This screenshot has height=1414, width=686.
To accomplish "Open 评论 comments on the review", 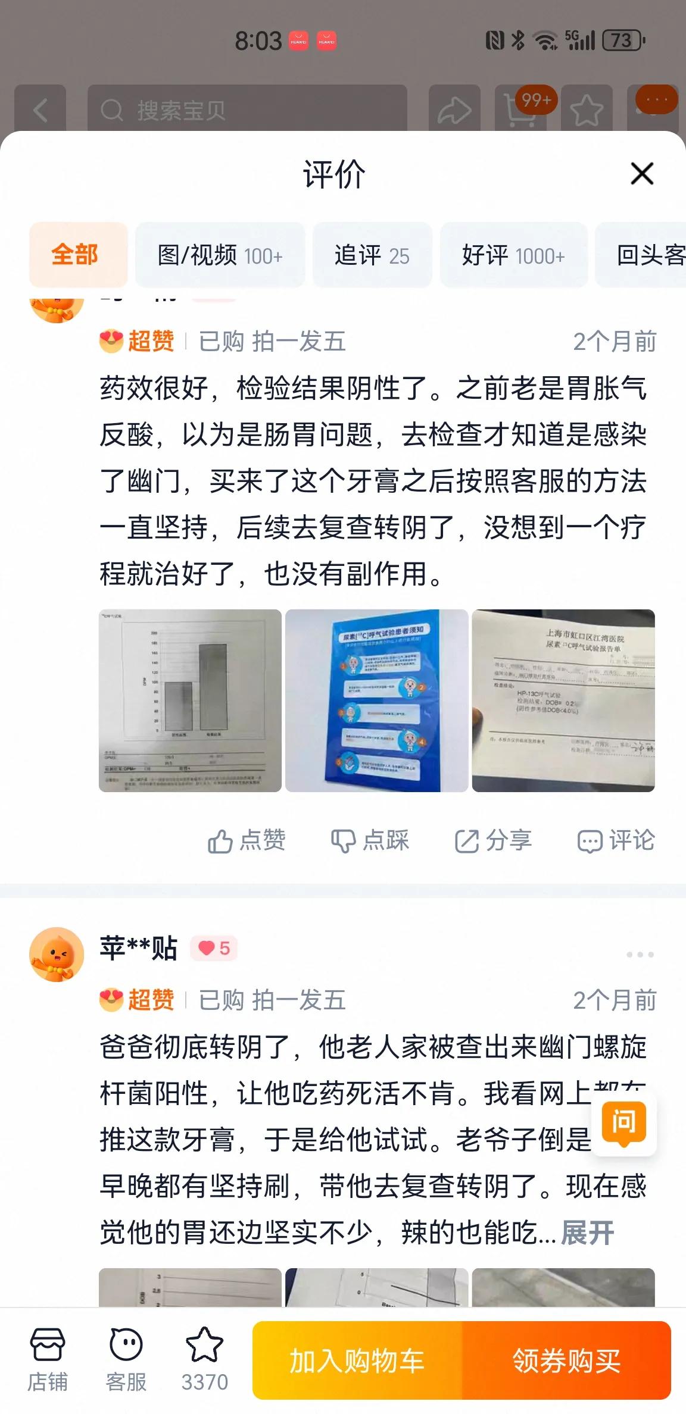I will pos(616,841).
